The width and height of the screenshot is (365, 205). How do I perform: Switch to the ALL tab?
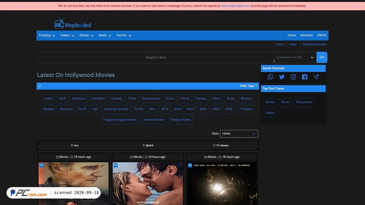(75, 145)
